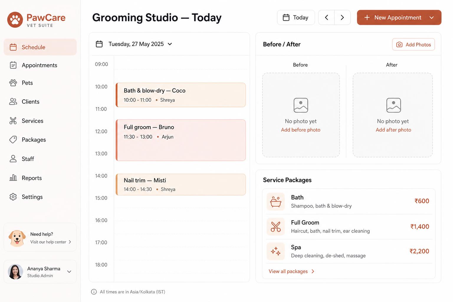This screenshot has height=302, width=453.
Task: Click the Add Photos button
Action: click(x=413, y=45)
